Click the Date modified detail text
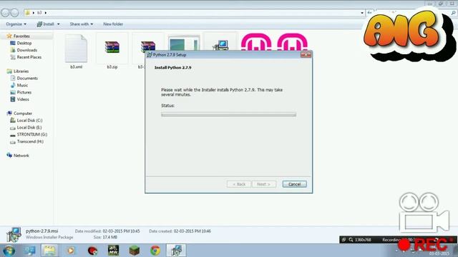This screenshot has height=257, width=458. pos(107,231)
